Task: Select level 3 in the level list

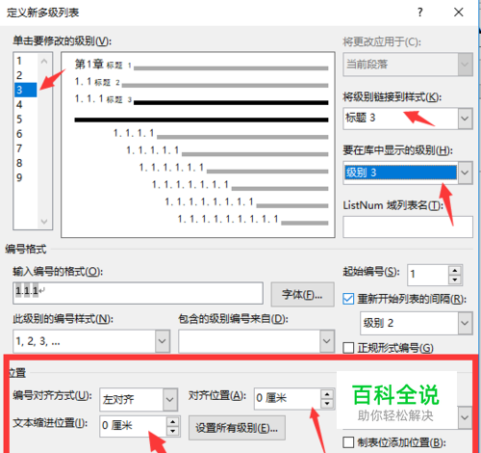Action: coord(26,90)
